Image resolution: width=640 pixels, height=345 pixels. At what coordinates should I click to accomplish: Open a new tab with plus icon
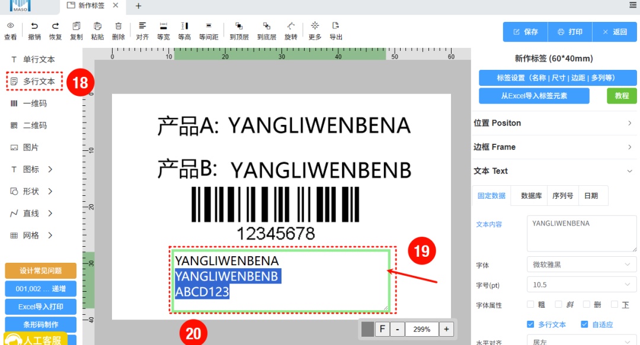(x=138, y=6)
